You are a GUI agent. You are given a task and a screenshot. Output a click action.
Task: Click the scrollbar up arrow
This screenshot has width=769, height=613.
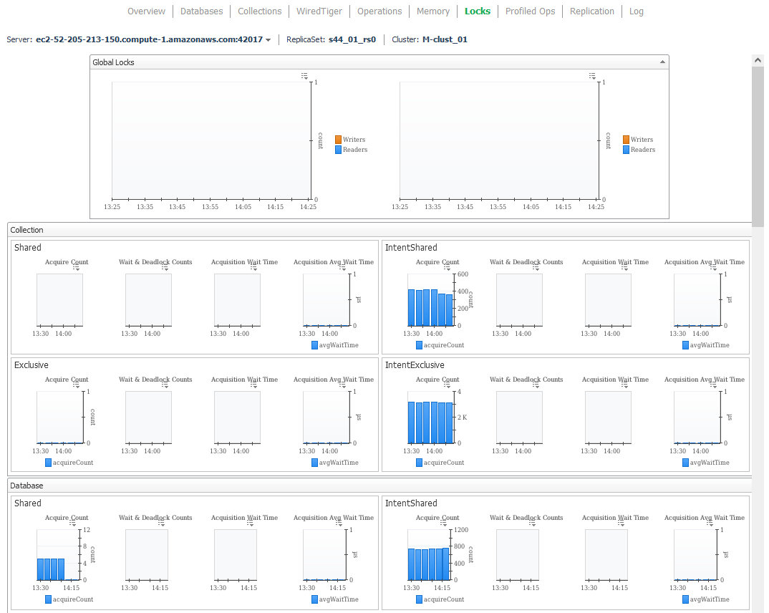758,61
